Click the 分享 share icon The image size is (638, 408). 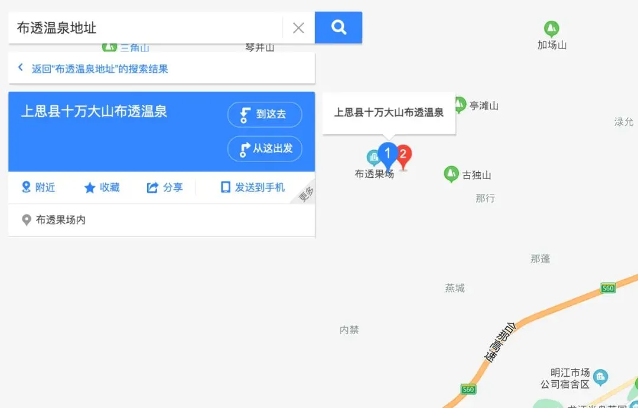click(x=164, y=187)
